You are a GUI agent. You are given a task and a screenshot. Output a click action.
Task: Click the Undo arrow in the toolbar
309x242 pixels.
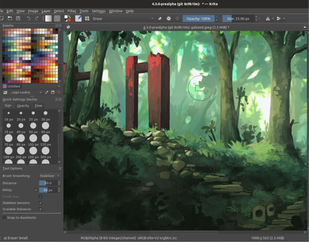(29, 18)
